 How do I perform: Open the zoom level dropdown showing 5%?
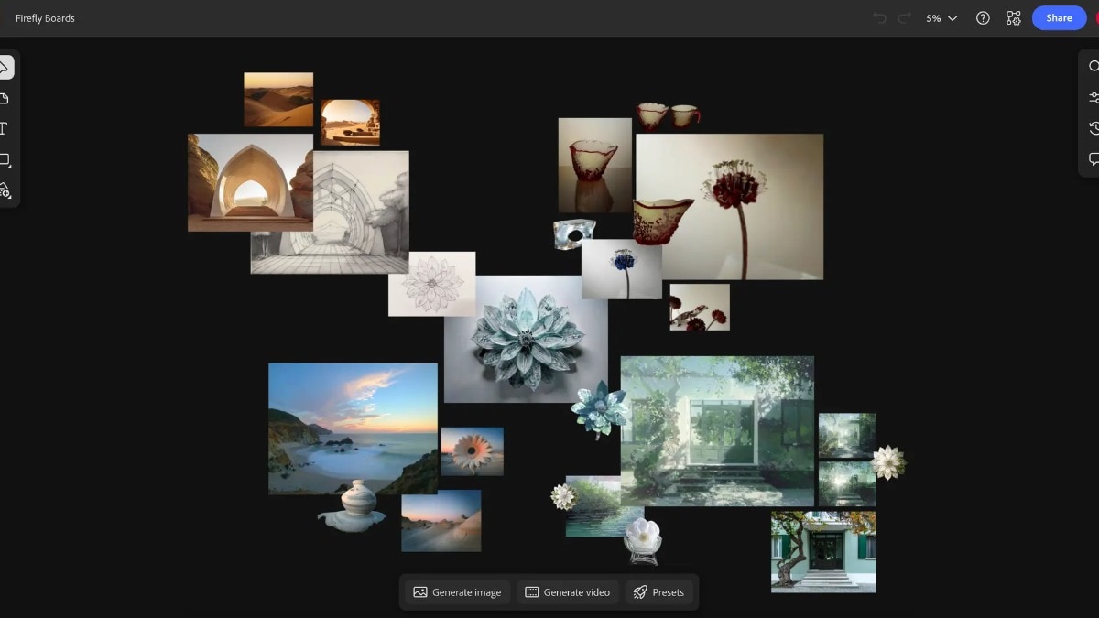[x=940, y=17]
